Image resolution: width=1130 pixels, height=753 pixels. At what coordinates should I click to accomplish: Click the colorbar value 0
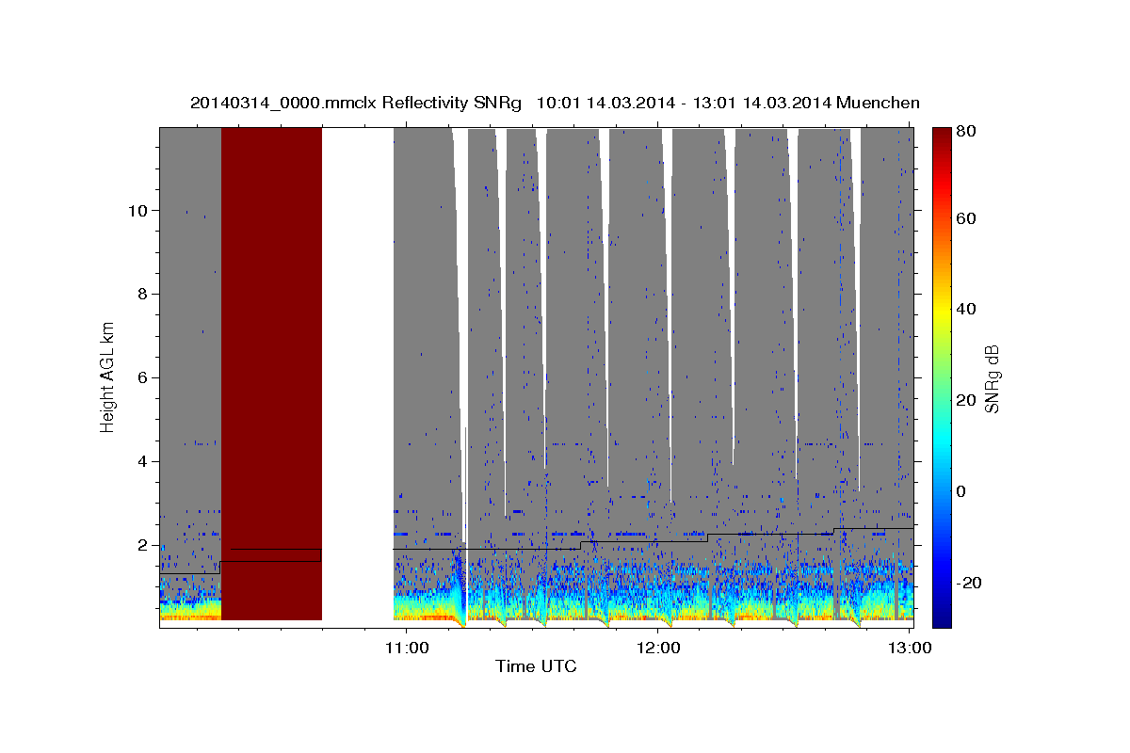tap(961, 491)
